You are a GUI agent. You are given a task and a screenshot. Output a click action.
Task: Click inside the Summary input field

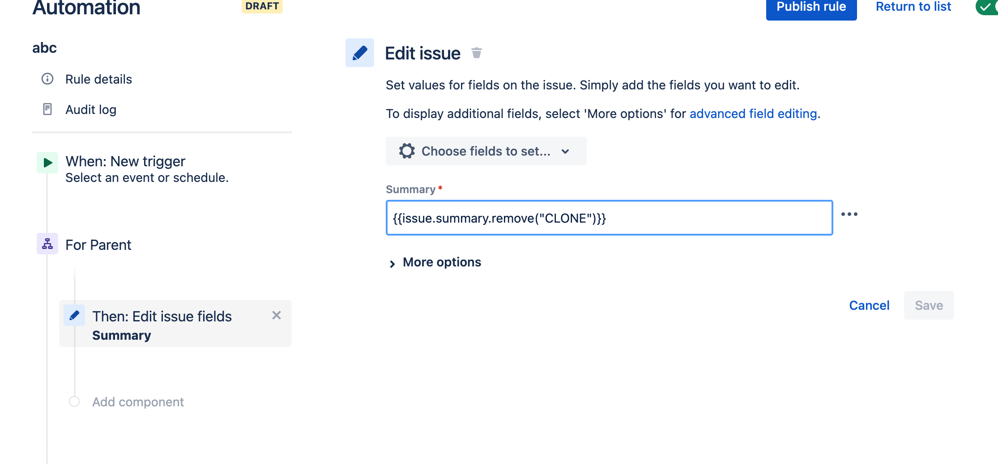pos(609,218)
